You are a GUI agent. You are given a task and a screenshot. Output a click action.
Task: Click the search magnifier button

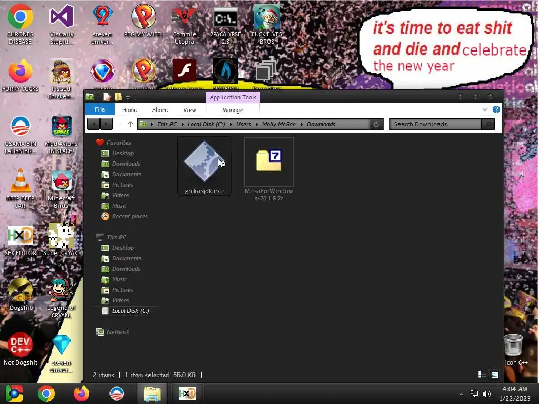pyautogui.click(x=488, y=124)
